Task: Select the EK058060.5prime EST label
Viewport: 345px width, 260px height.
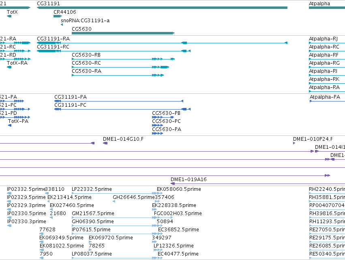Action: click(x=179, y=189)
